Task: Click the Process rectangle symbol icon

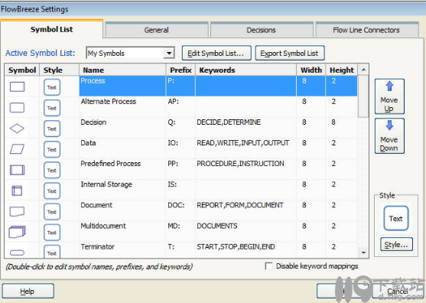Action: point(17,87)
